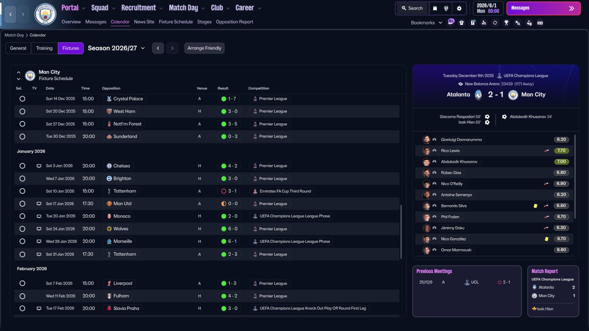Expand the Recruitment menu dropdown

[161, 8]
